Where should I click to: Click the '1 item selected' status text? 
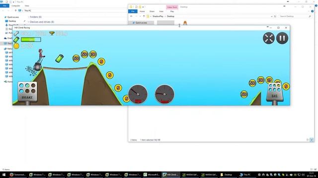click(150, 140)
